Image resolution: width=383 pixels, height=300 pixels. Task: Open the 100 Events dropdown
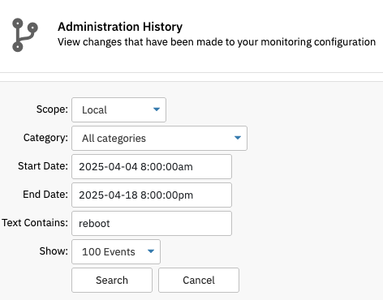(x=116, y=251)
